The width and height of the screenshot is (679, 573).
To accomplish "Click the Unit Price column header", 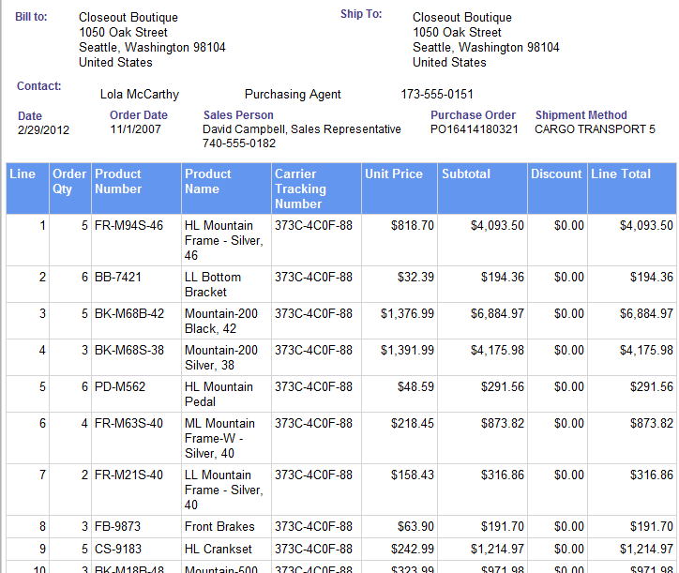I will click(x=400, y=188).
